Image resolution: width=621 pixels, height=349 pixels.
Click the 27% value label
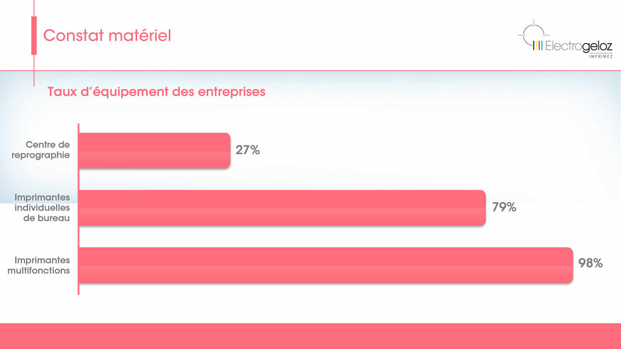coord(247,150)
